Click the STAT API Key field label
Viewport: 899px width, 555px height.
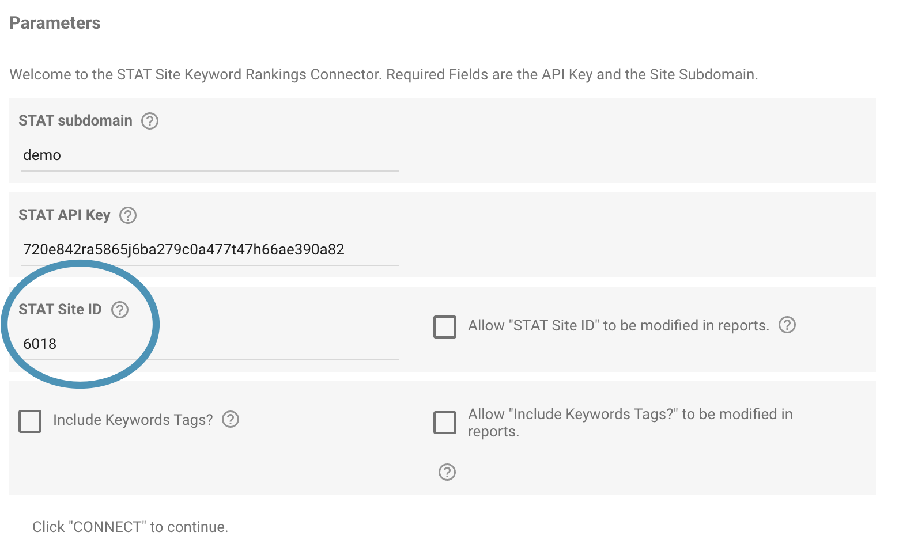[x=63, y=215]
